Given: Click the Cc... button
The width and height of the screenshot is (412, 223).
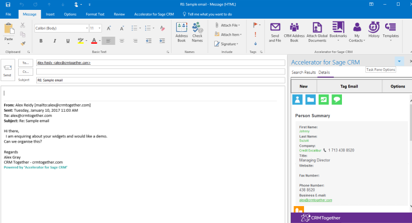Looking at the screenshot, I should [x=26, y=72].
